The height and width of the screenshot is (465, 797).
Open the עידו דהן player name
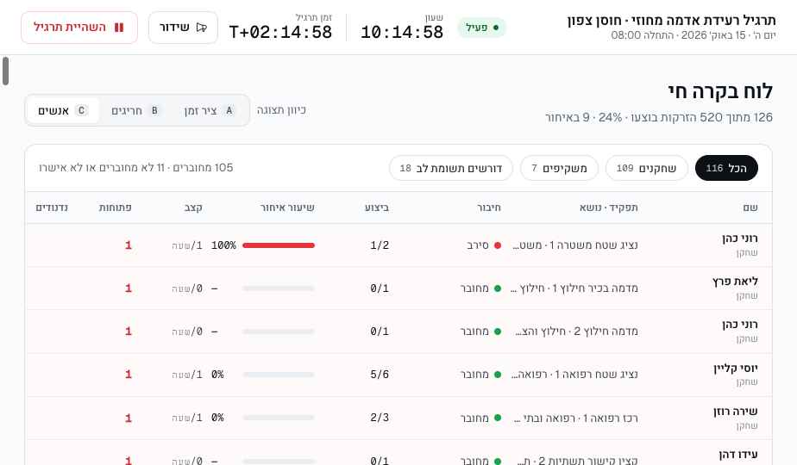tap(738, 455)
